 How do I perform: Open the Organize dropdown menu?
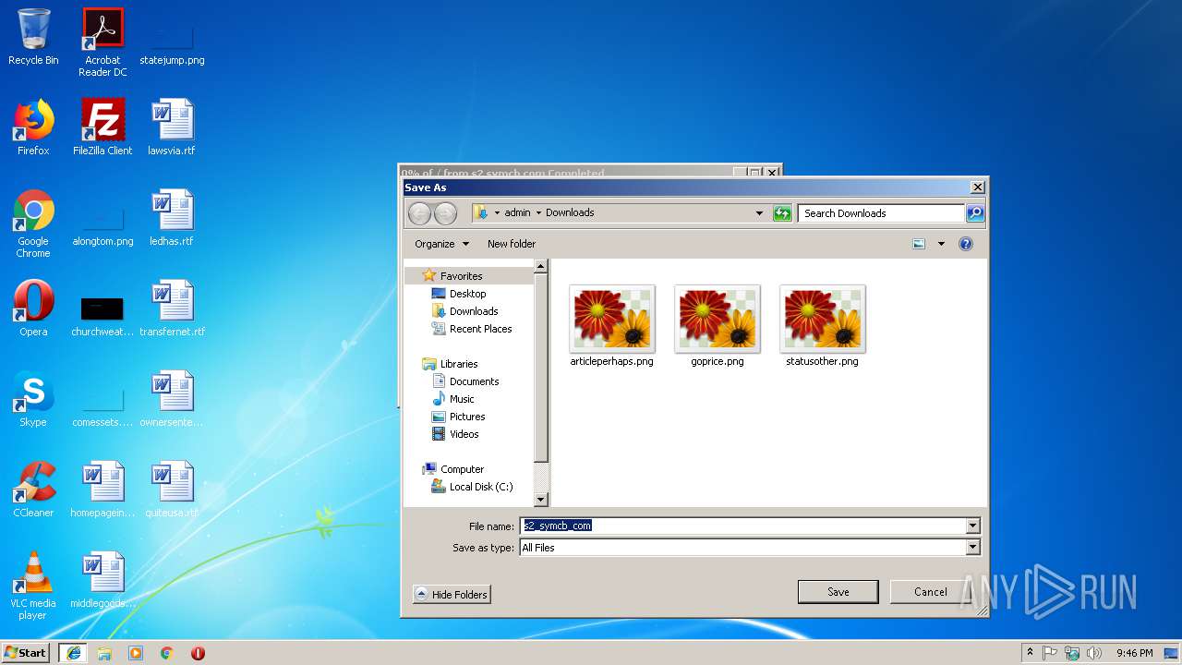pos(441,244)
